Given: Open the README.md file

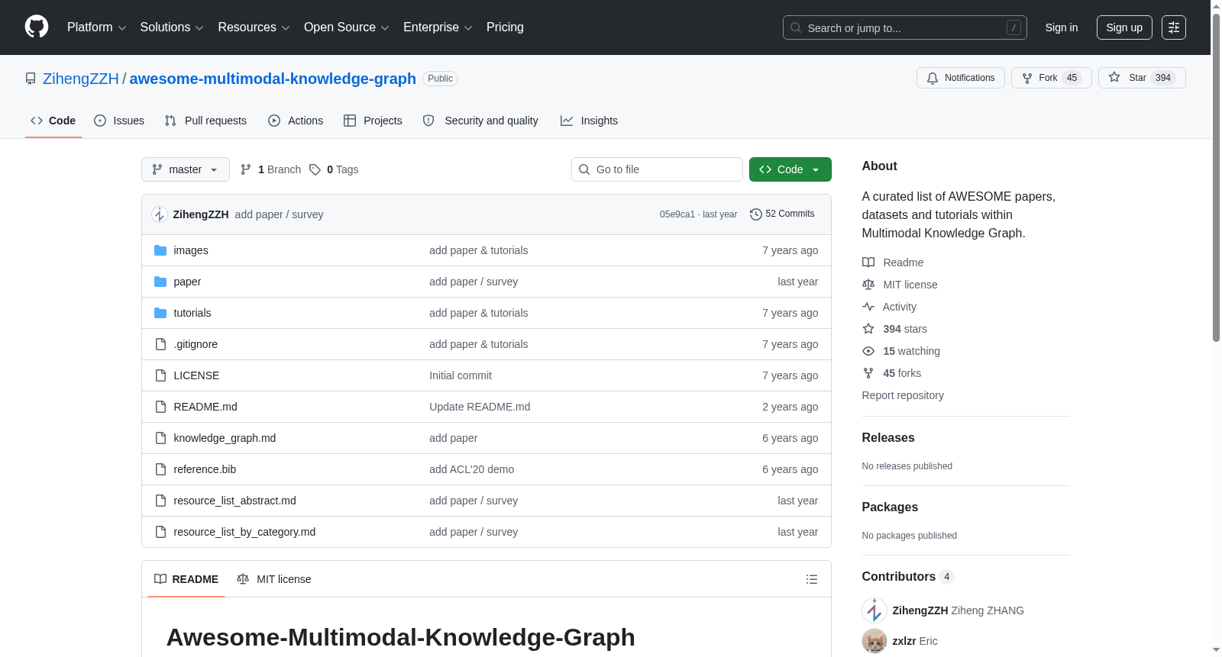Looking at the screenshot, I should (205, 407).
